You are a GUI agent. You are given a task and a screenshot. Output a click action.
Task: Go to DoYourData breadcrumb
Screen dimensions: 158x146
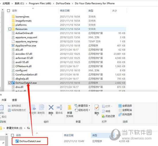coord(63,3)
